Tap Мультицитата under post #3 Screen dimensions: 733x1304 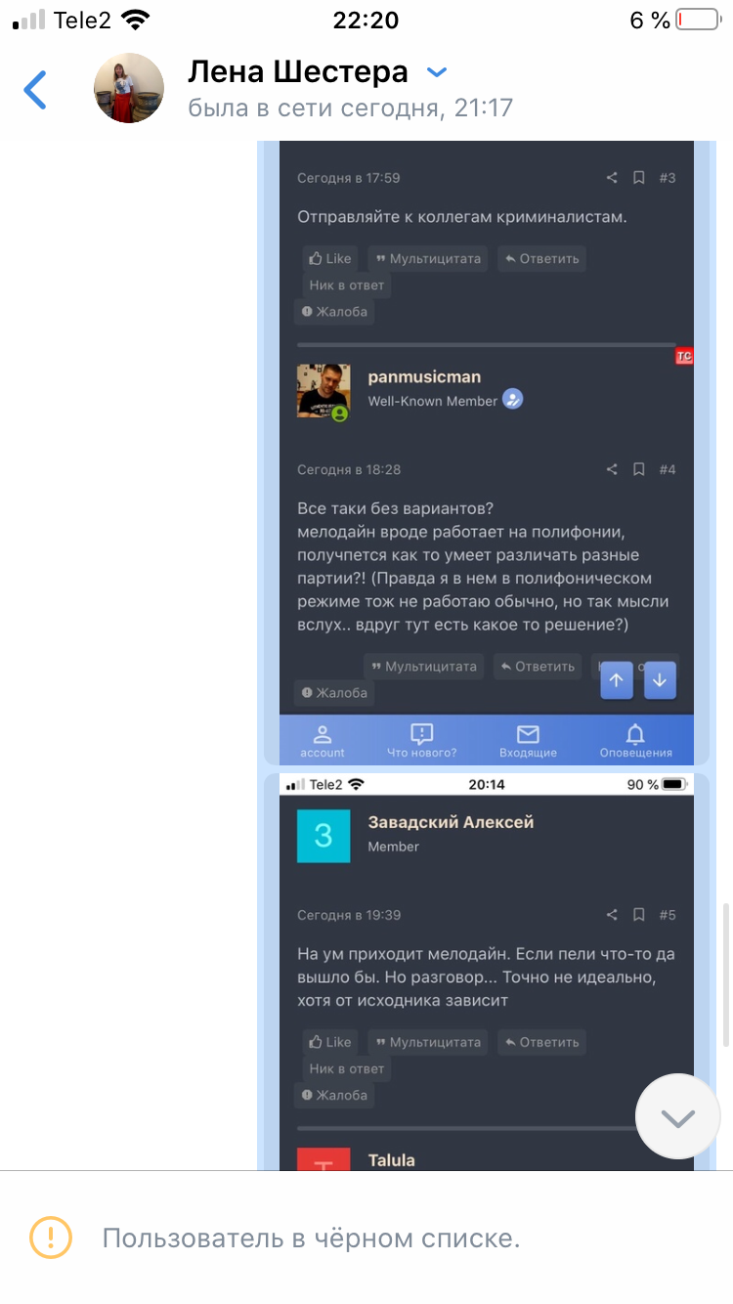tap(429, 259)
